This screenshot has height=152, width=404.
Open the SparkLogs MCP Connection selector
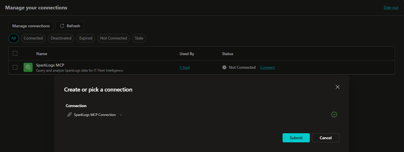(95, 115)
